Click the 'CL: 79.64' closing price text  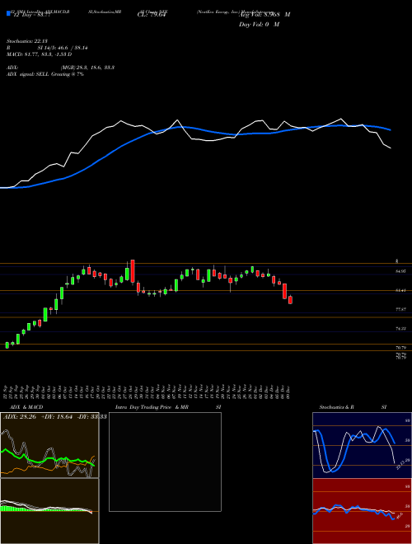[152, 15]
